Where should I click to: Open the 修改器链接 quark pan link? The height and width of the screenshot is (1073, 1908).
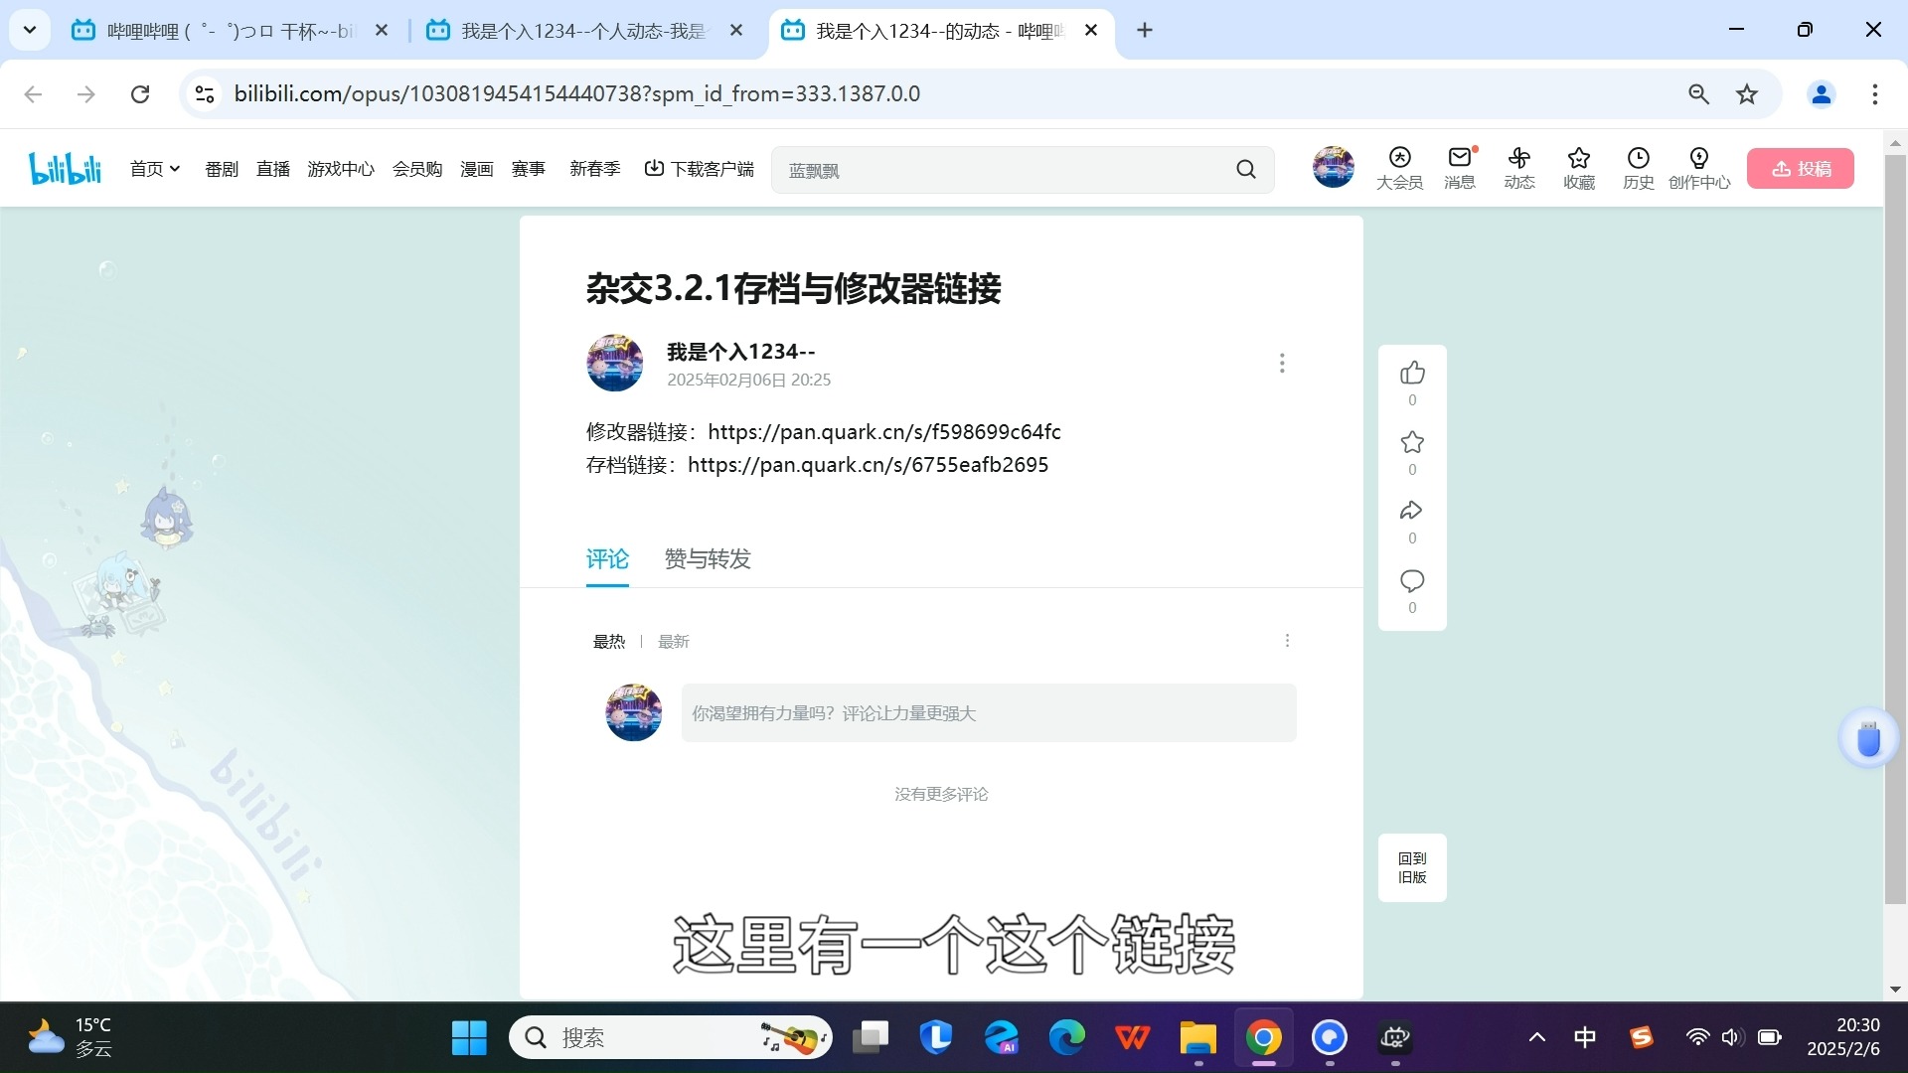(x=883, y=431)
